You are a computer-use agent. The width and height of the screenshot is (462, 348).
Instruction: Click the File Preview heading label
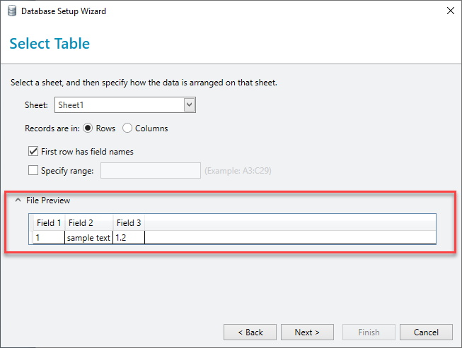(48, 200)
